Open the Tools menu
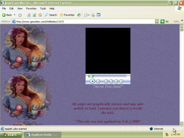 pos(43,9)
